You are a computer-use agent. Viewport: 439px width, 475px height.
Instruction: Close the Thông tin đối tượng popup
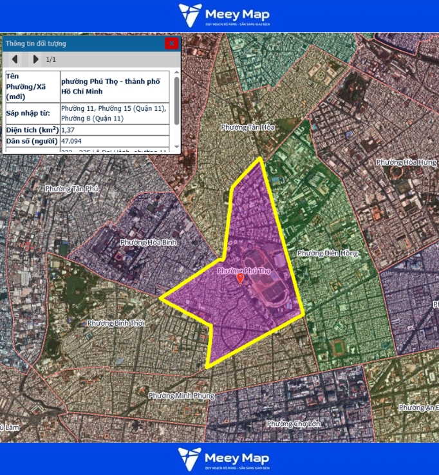171,44
